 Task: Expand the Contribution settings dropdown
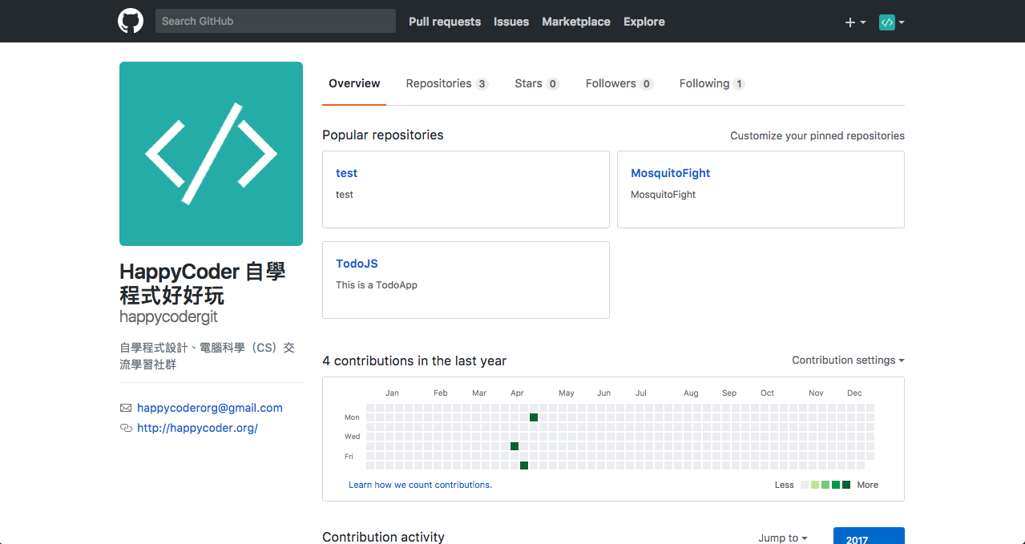pos(847,360)
